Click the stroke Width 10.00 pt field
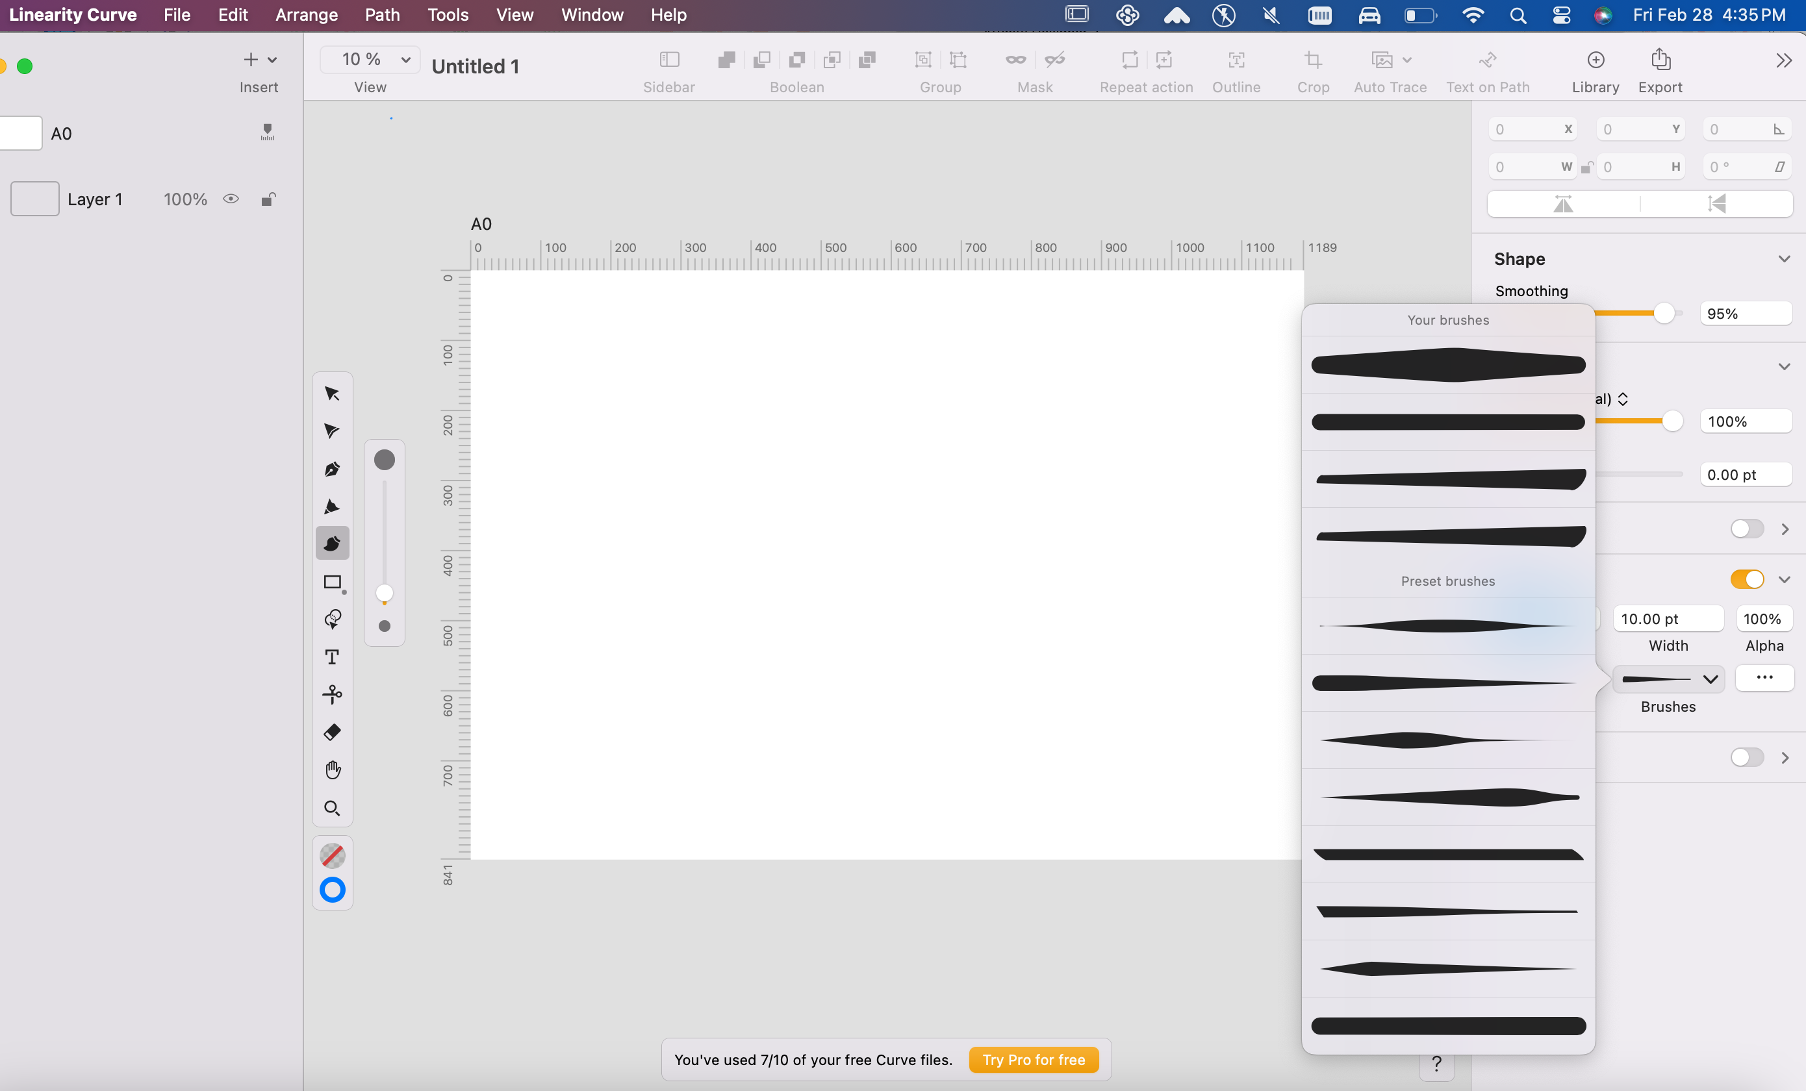This screenshot has height=1091, width=1806. click(1668, 618)
